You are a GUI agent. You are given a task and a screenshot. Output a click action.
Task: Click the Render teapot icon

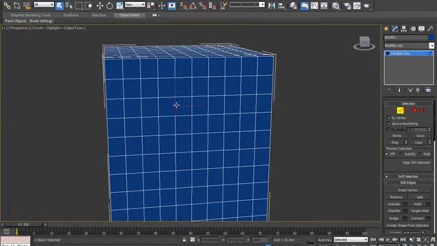[367, 5]
